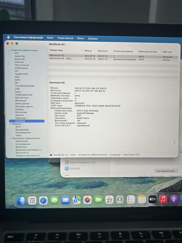
Task: Collapse the Програмне забезпечення section
Action: click(11, 138)
